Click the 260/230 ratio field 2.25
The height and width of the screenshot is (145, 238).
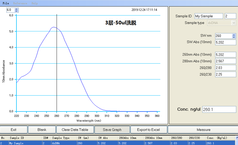[x=225, y=74]
